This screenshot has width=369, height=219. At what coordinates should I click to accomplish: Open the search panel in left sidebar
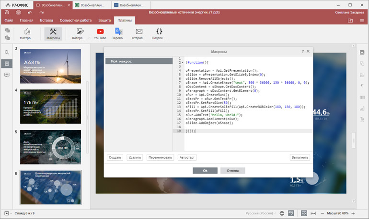[x=7, y=52]
